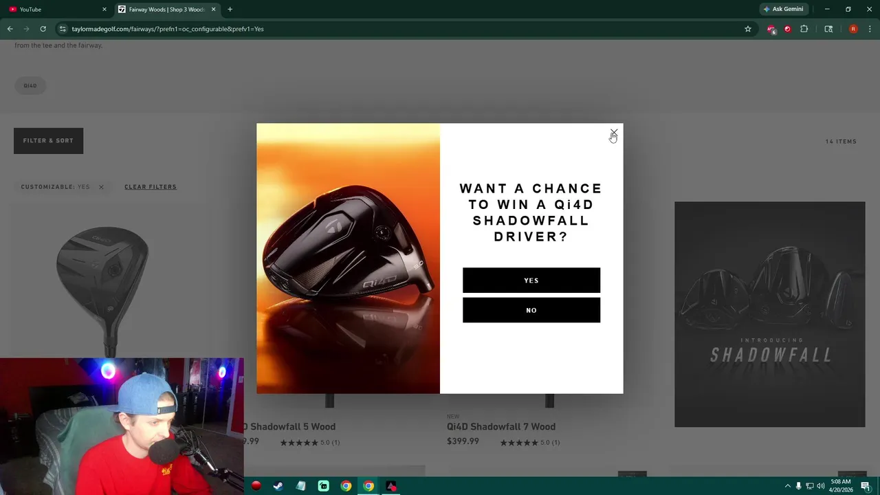880x495 pixels.
Task: Open the Chrome three-dot menu
Action: (870, 29)
